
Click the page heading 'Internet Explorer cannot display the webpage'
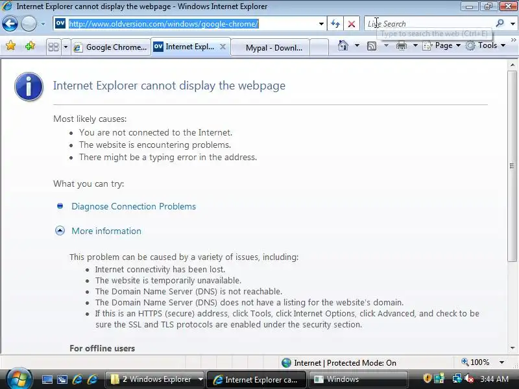[x=169, y=86]
